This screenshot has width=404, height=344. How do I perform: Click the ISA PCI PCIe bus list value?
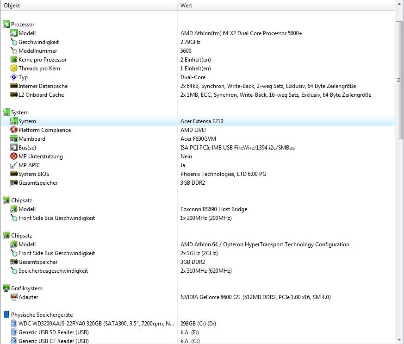click(237, 147)
